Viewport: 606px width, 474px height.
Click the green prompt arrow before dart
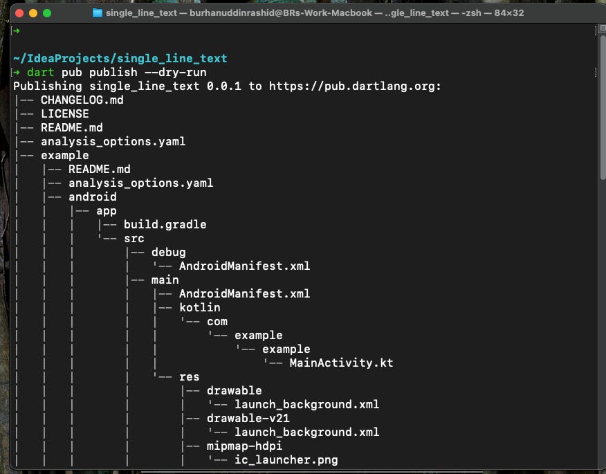click(x=16, y=72)
